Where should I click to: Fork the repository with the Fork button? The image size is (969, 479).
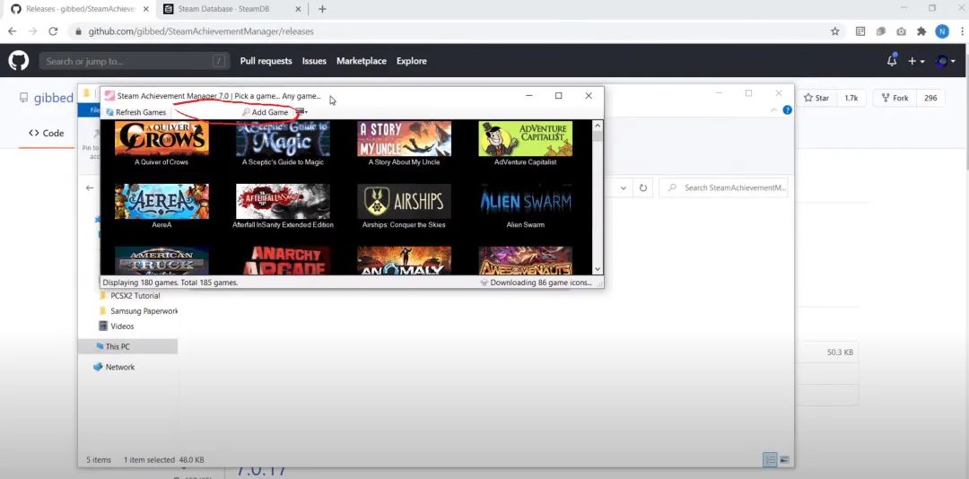[x=895, y=98]
